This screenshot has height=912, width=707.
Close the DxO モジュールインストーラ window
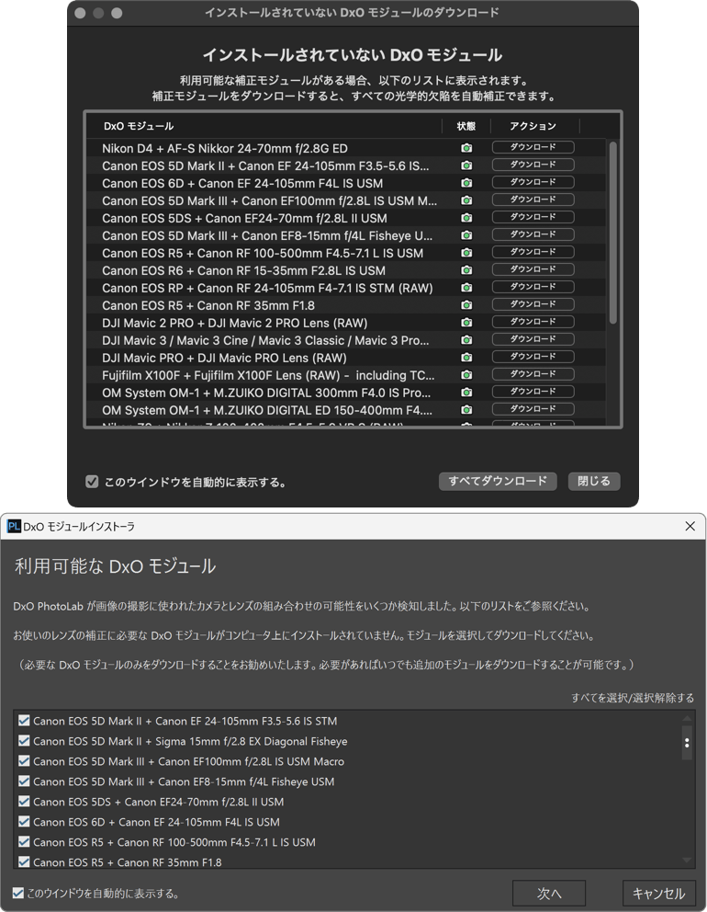tap(690, 526)
